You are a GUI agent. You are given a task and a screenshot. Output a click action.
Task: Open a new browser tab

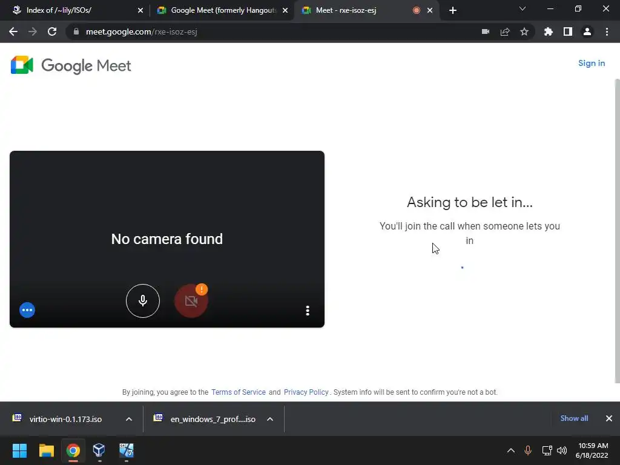[453, 10]
